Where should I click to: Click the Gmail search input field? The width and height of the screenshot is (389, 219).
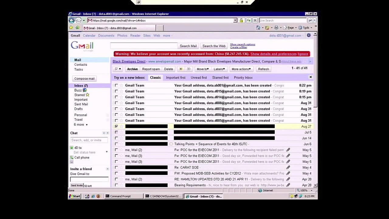144,46
